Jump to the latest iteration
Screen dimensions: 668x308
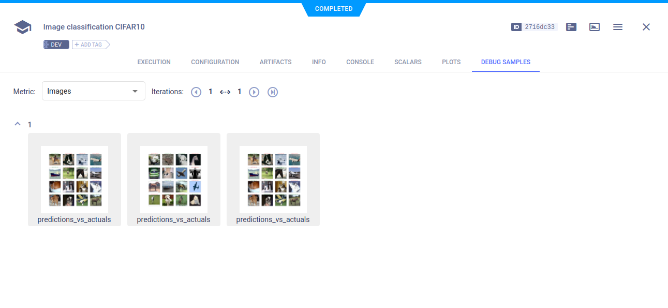point(273,92)
